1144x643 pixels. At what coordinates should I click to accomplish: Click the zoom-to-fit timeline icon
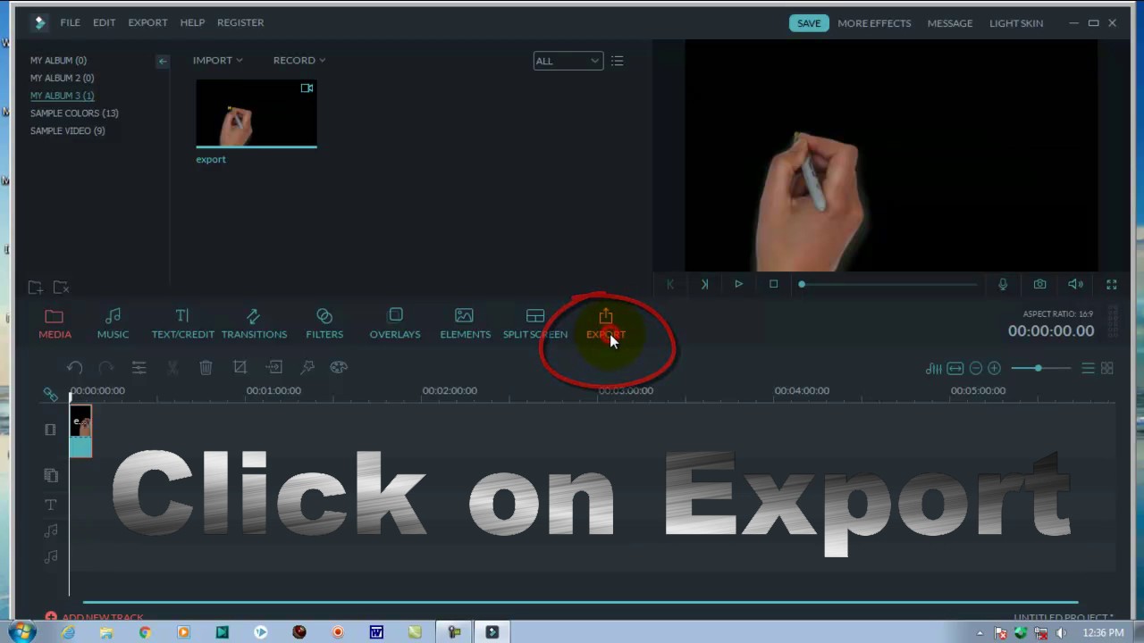pyautogui.click(x=955, y=368)
